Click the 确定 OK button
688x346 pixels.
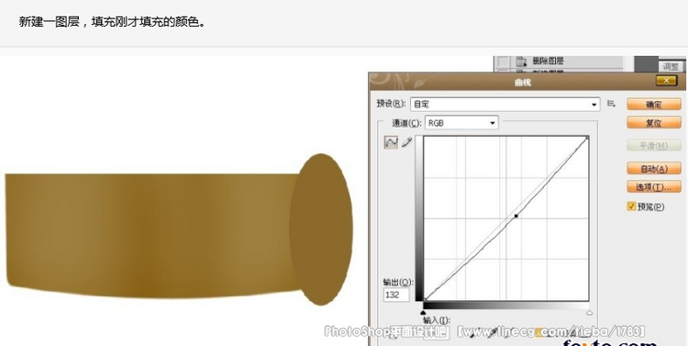(x=654, y=105)
